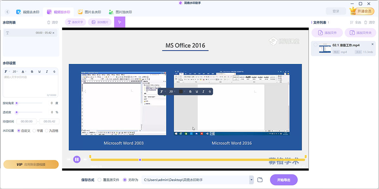Click 添加文件 to add a file

[327, 32]
